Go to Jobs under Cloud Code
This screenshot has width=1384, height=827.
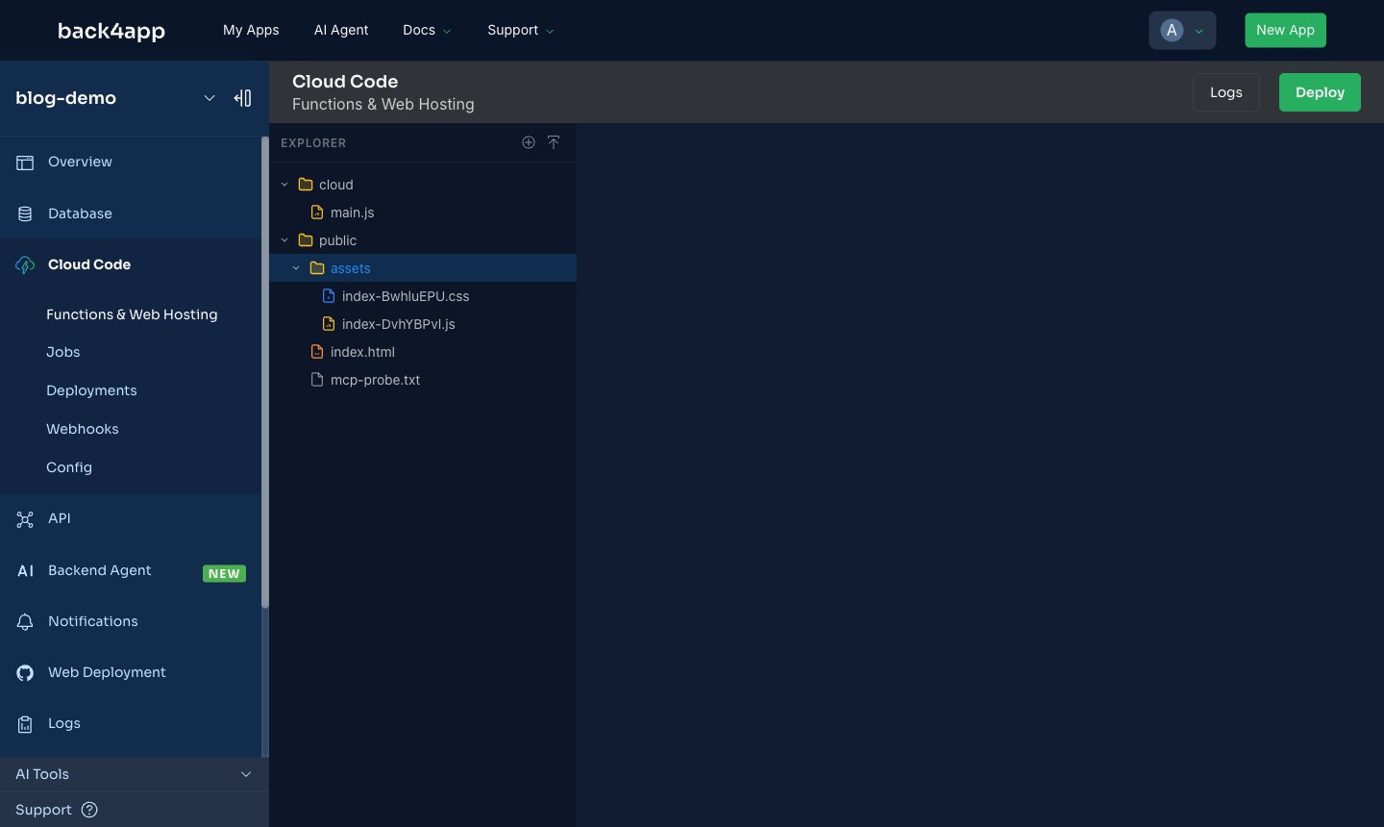click(63, 352)
